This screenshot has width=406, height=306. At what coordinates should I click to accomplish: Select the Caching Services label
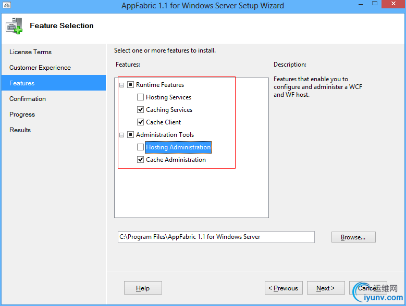(169, 110)
